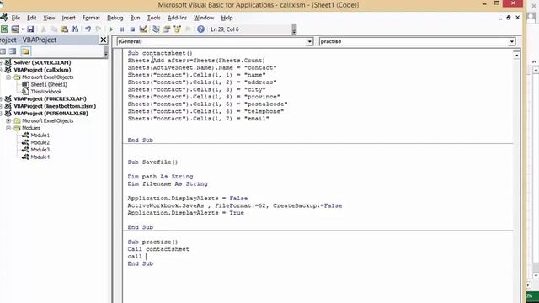This screenshot has width=539, height=303.
Task: Select Module3 in the project tree
Action: click(x=40, y=150)
